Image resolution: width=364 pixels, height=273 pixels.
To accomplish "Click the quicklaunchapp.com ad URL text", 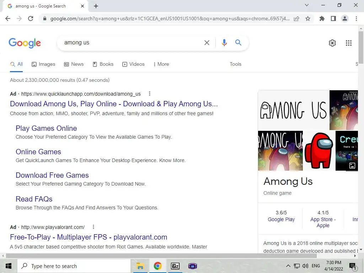I will tap(81, 94).
